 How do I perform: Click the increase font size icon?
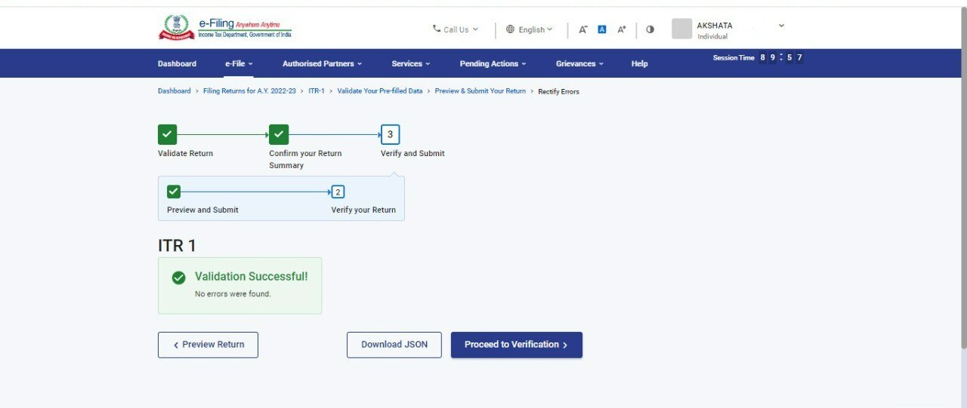(622, 29)
